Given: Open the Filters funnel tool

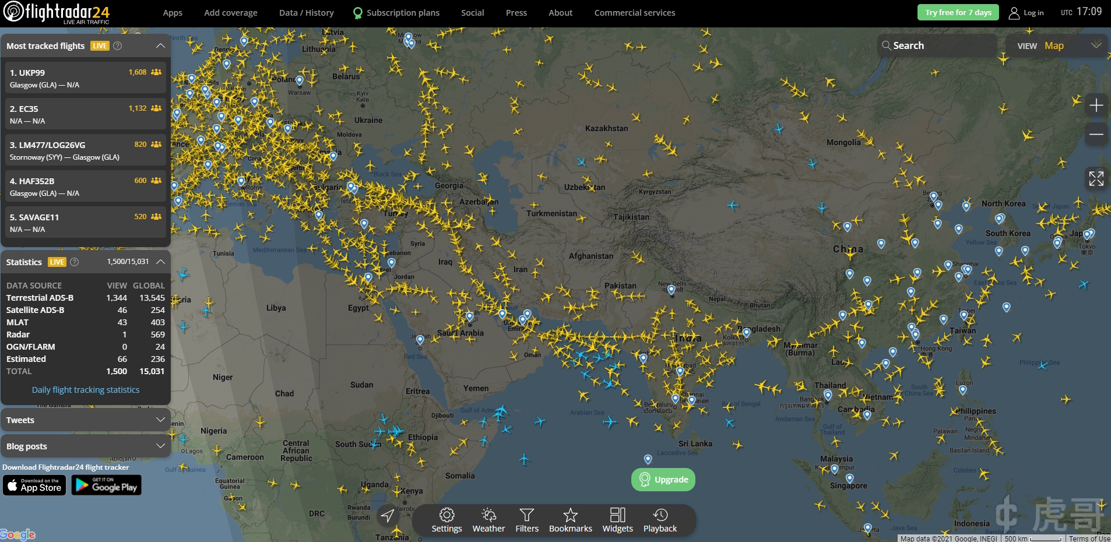Looking at the screenshot, I should (x=526, y=520).
